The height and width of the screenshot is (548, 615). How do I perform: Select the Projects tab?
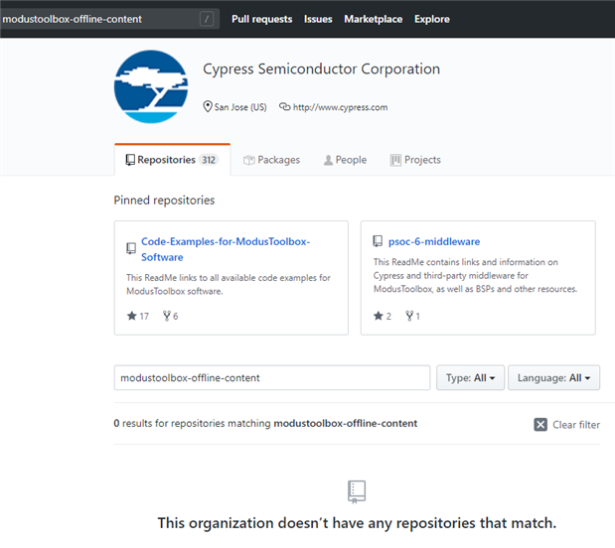(x=415, y=160)
